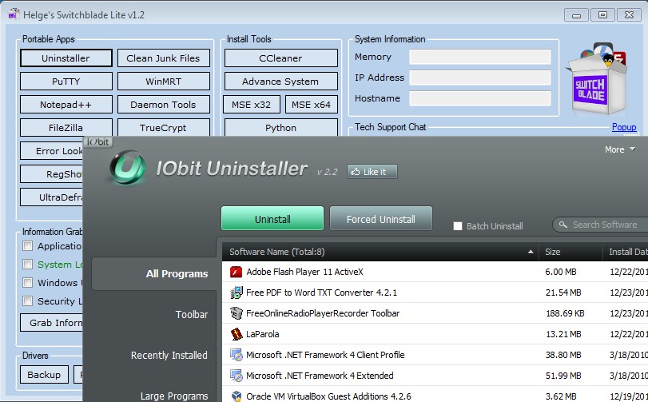Tick the System Log checkbox in Switchblade
Screen dimensions: 648x402
28,264
